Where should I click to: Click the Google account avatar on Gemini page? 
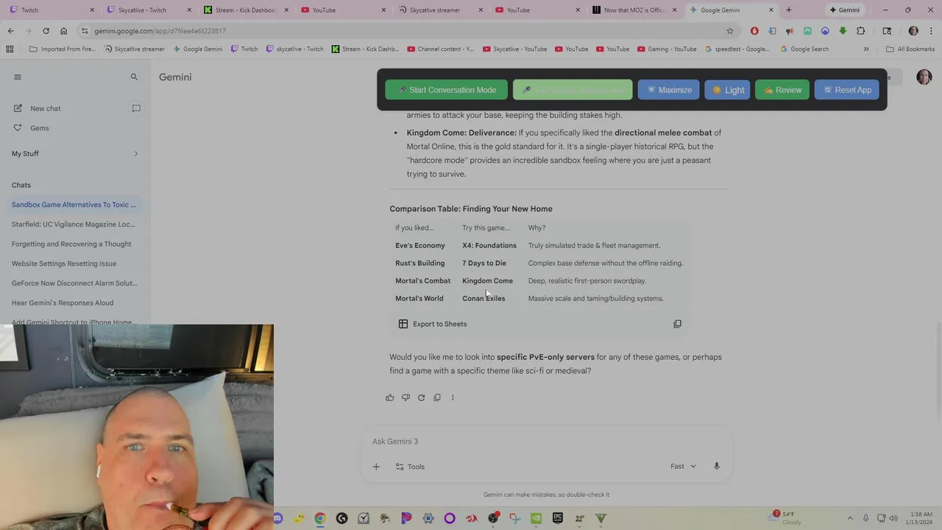pos(924,77)
